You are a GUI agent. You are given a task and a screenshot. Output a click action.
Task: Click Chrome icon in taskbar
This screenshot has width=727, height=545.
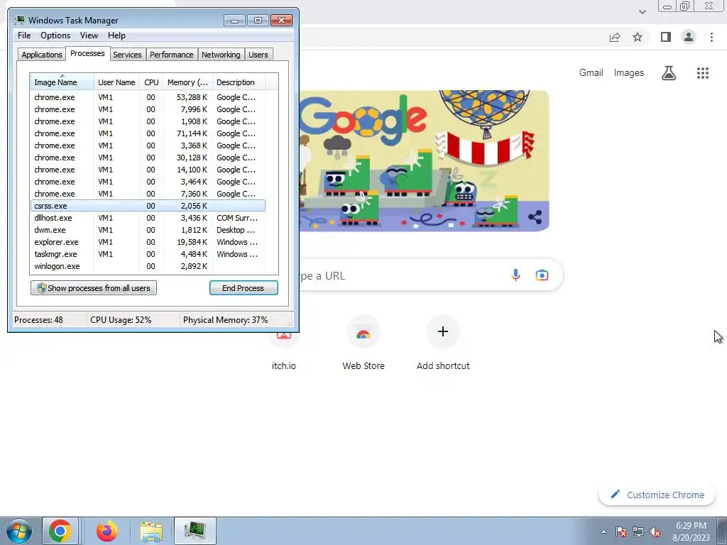(60, 531)
